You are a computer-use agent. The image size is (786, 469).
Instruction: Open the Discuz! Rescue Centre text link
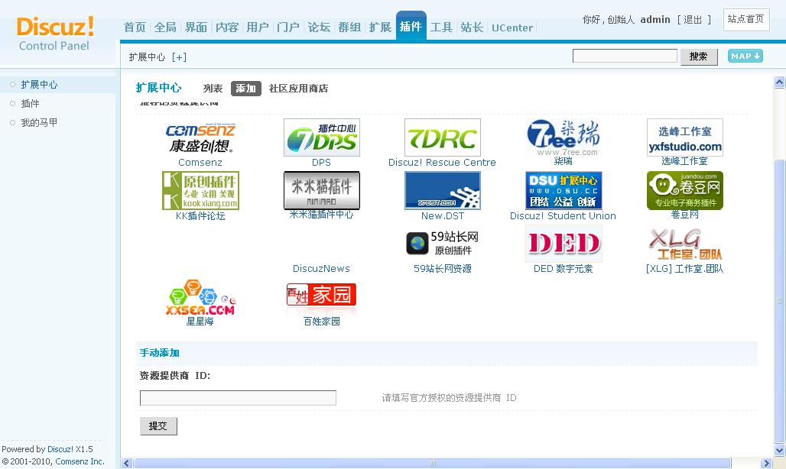(442, 163)
